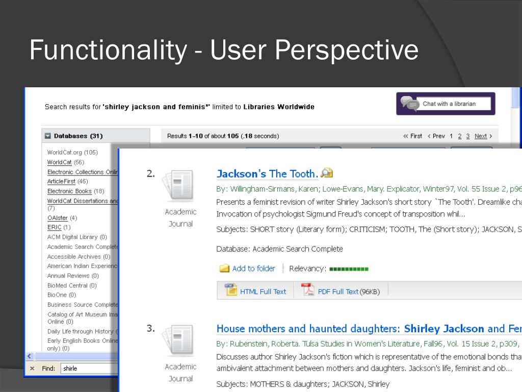The width and height of the screenshot is (522, 392).
Task: Click the green Relevancy bar of result 2
Action: click(x=349, y=269)
